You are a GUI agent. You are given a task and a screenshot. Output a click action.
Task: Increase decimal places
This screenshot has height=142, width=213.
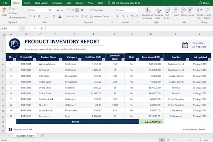click(132, 16)
